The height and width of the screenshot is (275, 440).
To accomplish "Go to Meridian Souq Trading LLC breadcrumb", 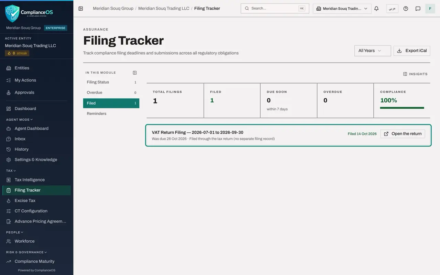I will tap(164, 8).
